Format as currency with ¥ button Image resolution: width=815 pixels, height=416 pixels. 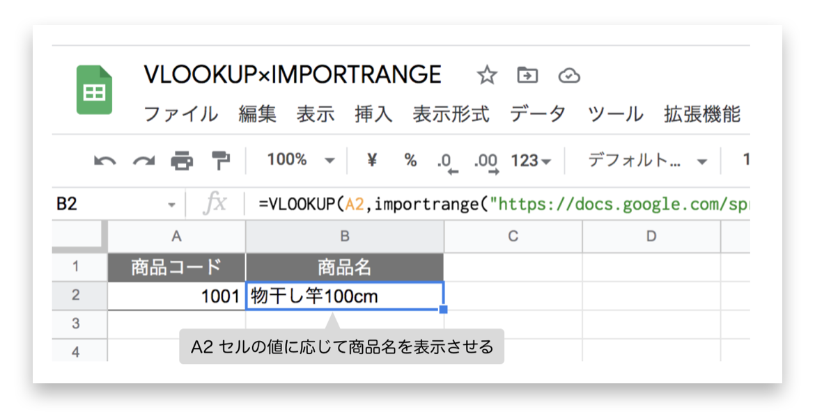(372, 161)
